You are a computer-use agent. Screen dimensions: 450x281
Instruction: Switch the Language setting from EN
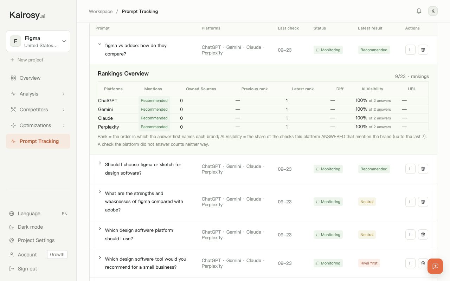pos(38,214)
